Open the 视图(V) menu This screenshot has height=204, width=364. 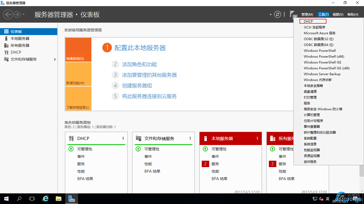pos(338,15)
